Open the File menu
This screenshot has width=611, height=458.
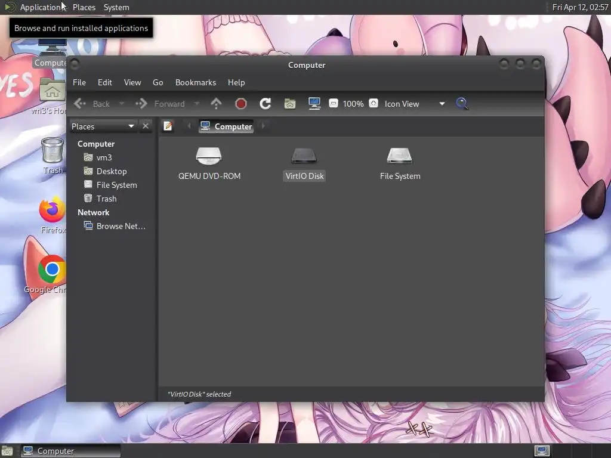(x=79, y=82)
